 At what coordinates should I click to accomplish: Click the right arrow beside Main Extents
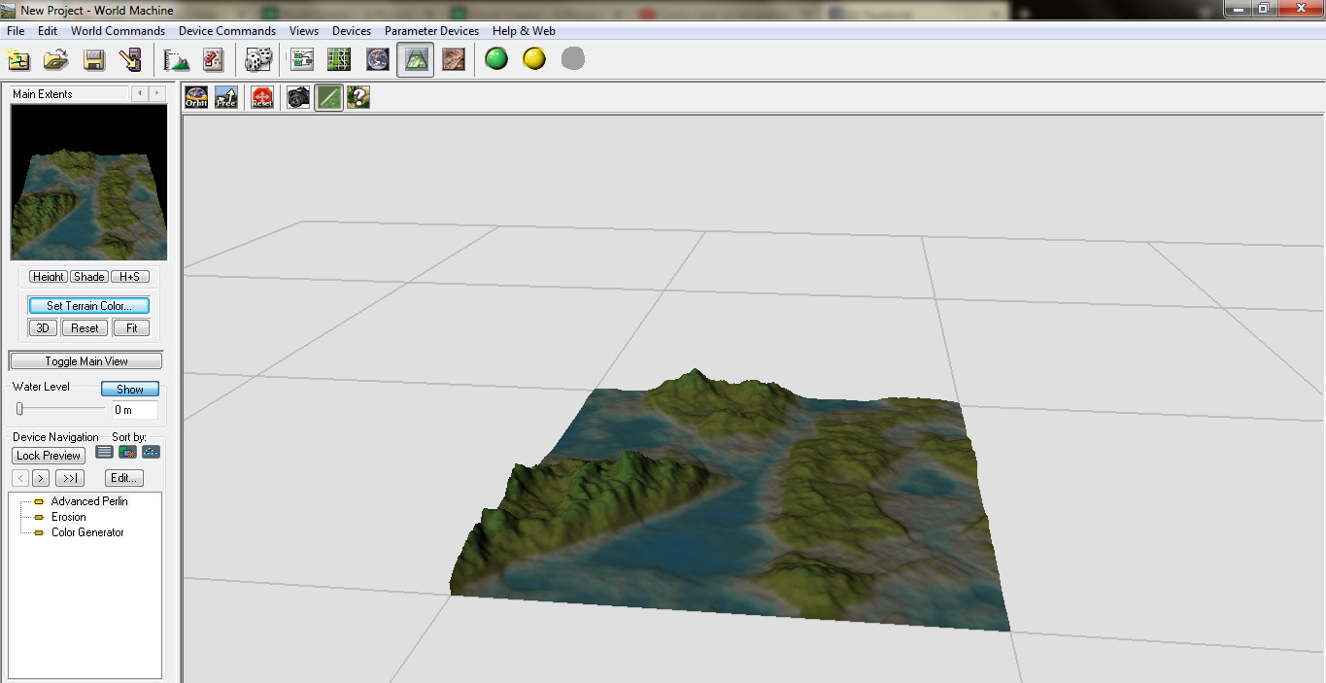pyautogui.click(x=156, y=93)
